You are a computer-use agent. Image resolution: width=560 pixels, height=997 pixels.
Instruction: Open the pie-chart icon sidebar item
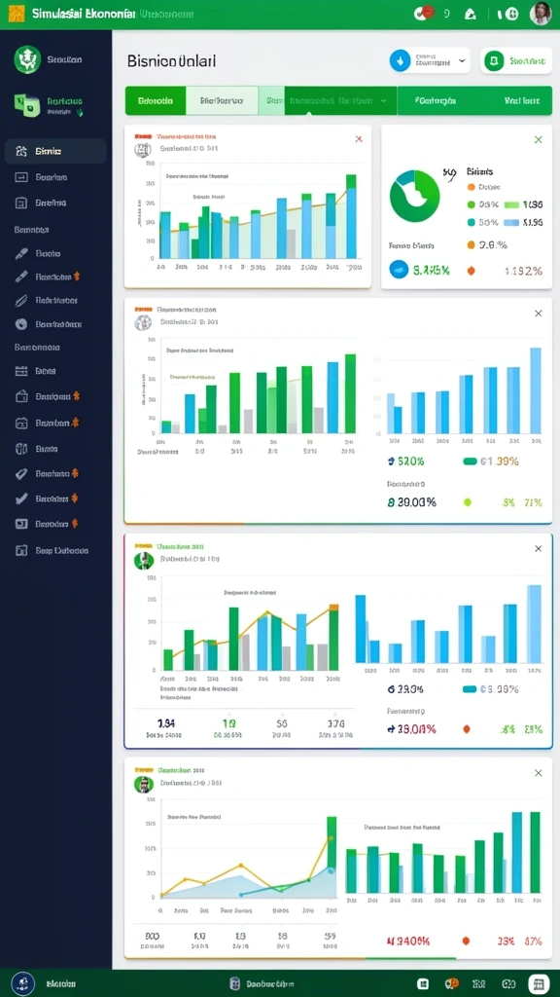click(x=21, y=323)
